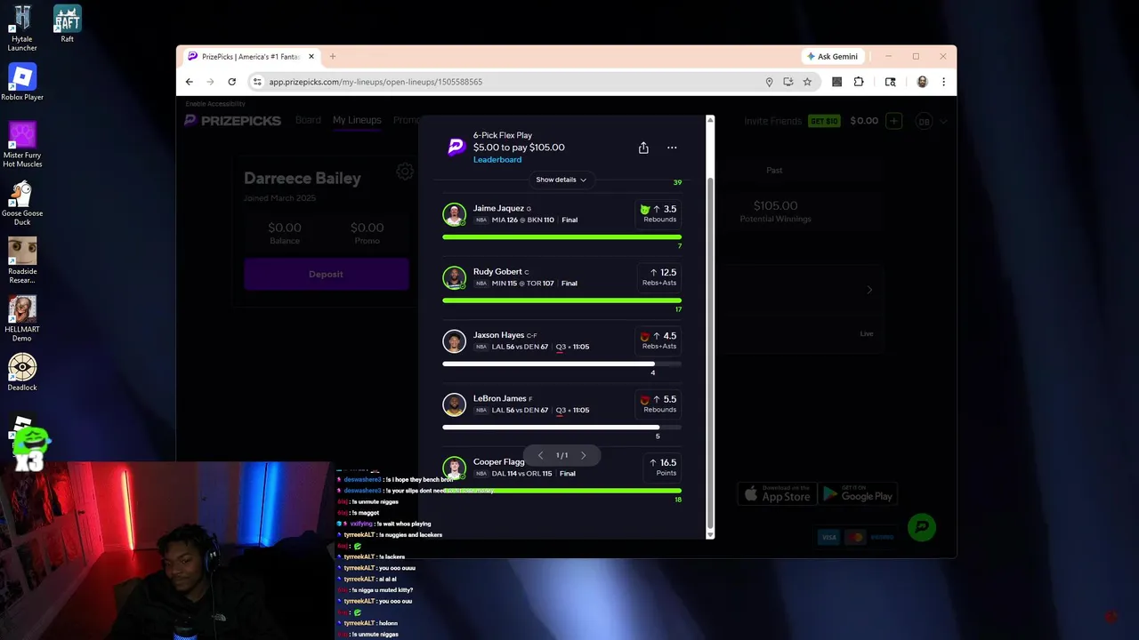Click the right chevron on the background lineup card
1139x640 pixels.
point(869,290)
